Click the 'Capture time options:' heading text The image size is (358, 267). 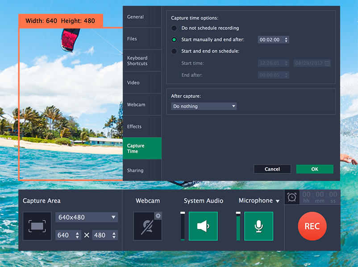tap(195, 18)
